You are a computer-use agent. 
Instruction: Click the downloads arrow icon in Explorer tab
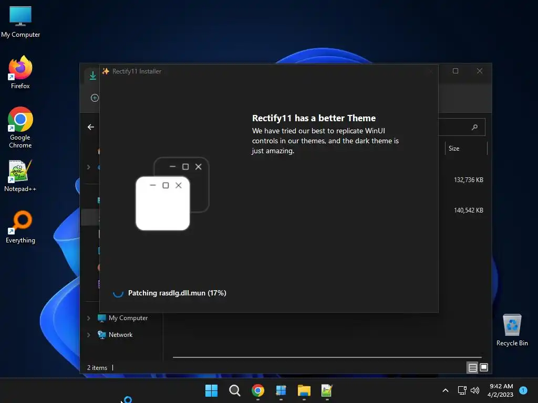coord(92,76)
